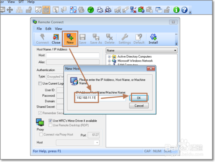215x162 pixels.
Task: Enable Connect via Proxy Host checkbox
Action: tap(41, 134)
